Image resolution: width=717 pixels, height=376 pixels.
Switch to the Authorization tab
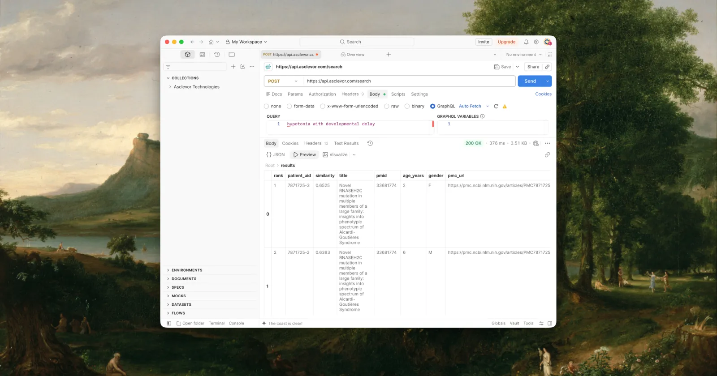pos(322,94)
